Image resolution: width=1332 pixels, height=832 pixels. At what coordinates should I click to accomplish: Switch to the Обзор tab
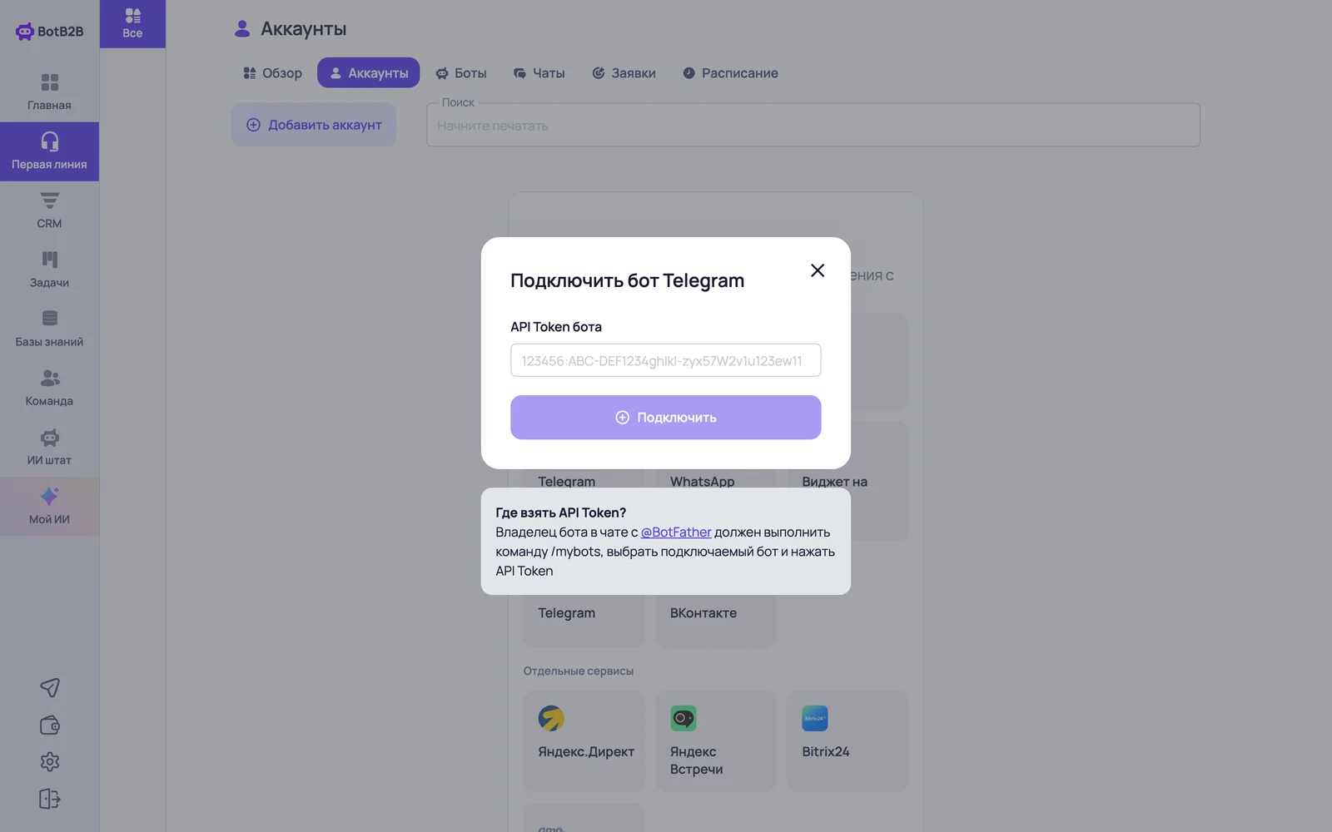(x=272, y=73)
